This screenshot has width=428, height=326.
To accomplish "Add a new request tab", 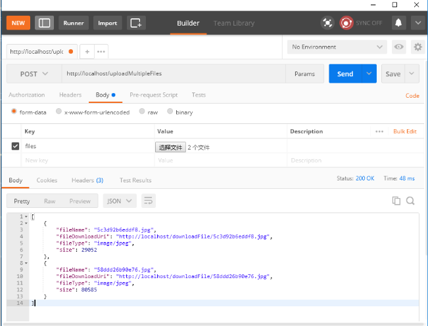I will point(87,51).
